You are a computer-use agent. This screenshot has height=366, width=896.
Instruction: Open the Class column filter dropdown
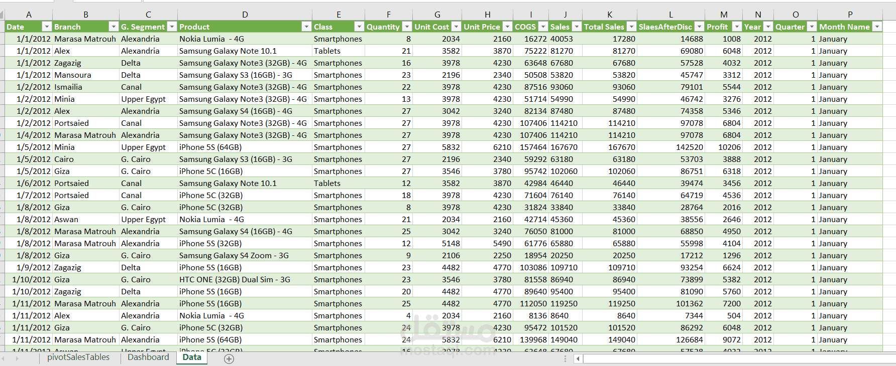(x=359, y=27)
